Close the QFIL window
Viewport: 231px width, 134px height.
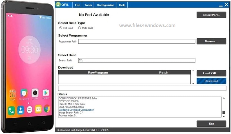(x=226, y=5)
